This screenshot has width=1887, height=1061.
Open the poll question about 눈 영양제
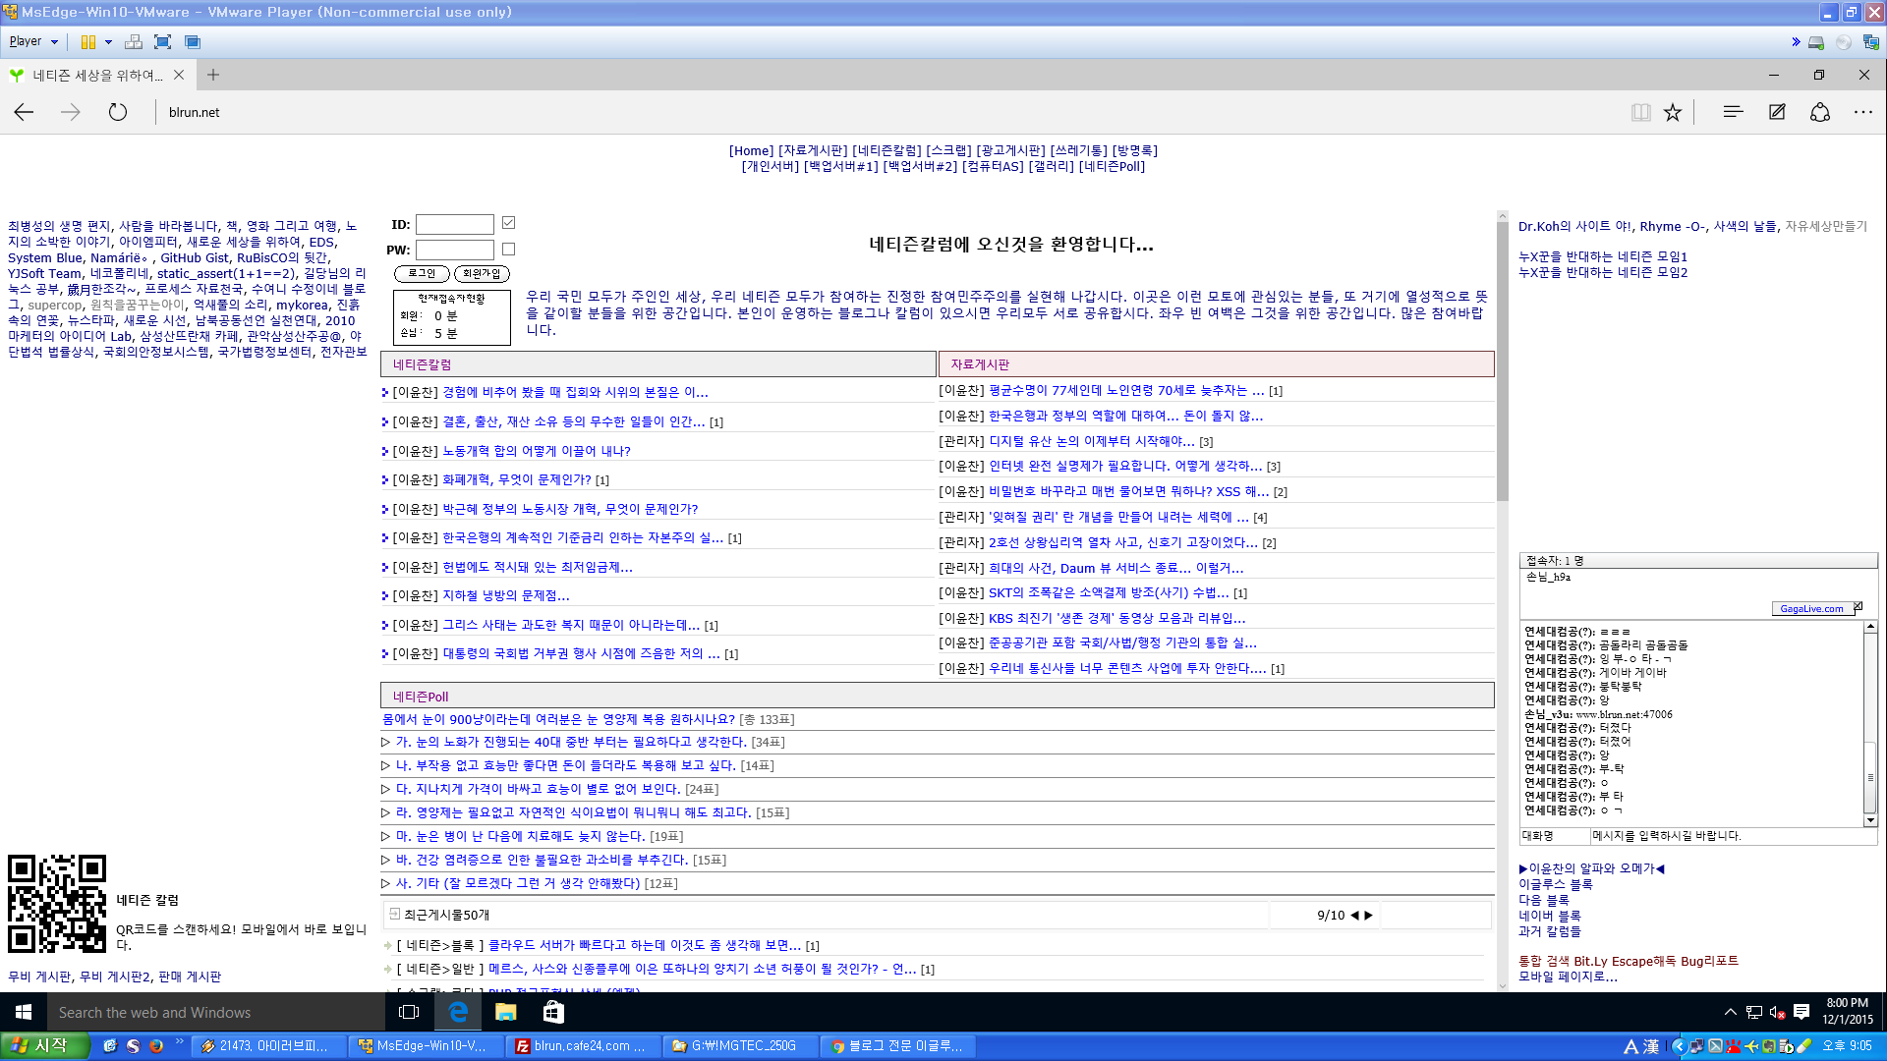click(558, 719)
